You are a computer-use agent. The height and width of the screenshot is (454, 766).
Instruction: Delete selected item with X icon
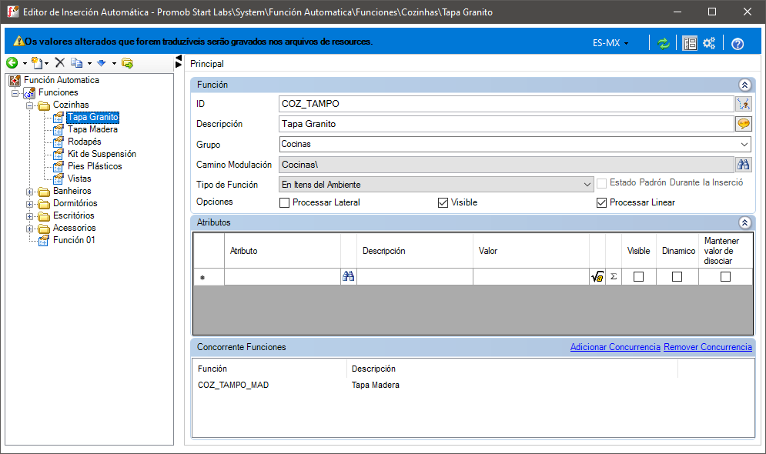click(x=59, y=62)
